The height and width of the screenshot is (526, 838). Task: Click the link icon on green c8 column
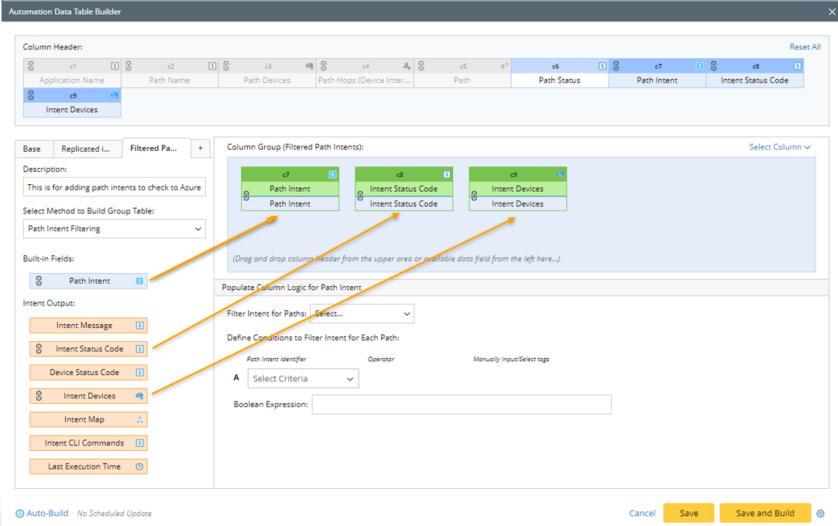[361, 196]
